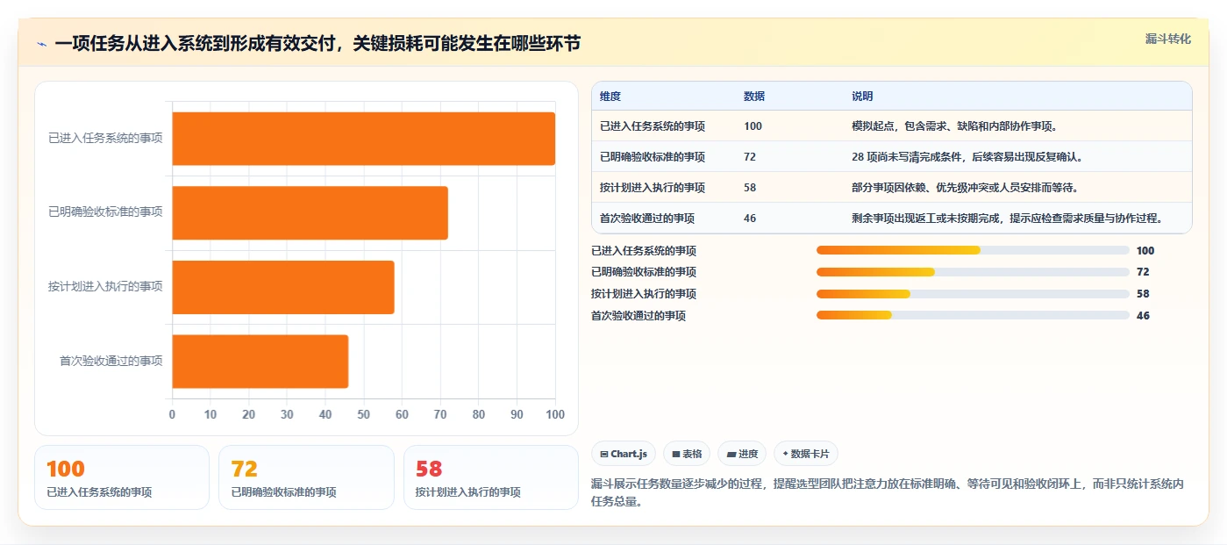This screenshot has width=1227, height=545.
Task: Click the x-axis tick label 80
Action: coord(479,414)
